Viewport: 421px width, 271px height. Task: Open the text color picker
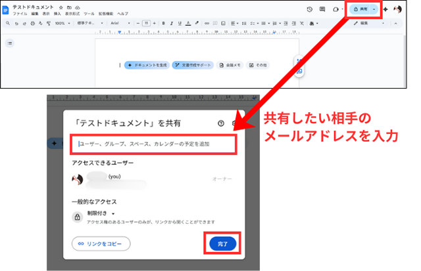188,23
